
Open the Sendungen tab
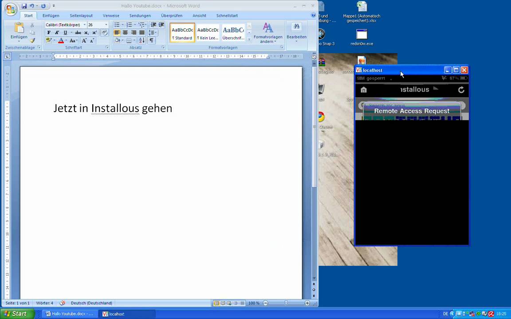point(140,16)
